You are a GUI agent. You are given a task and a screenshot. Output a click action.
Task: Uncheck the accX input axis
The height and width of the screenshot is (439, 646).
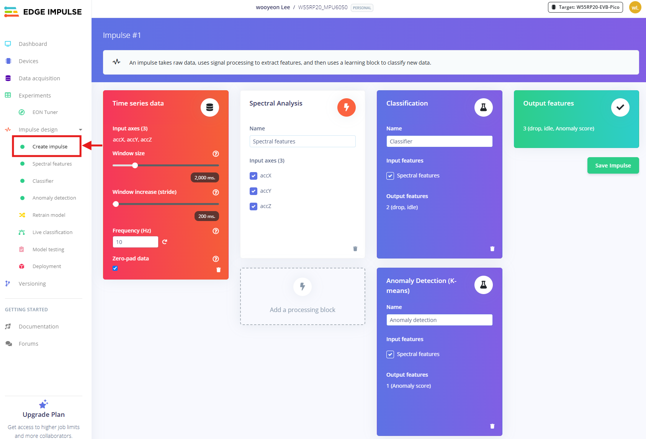click(253, 176)
